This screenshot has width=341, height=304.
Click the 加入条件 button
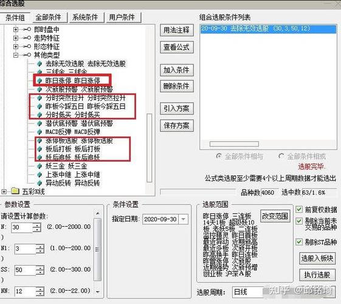tap(177, 70)
